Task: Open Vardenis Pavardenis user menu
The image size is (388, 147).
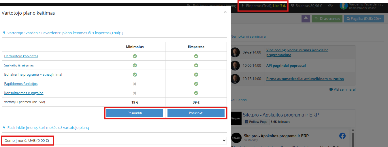Action: pos(366,6)
